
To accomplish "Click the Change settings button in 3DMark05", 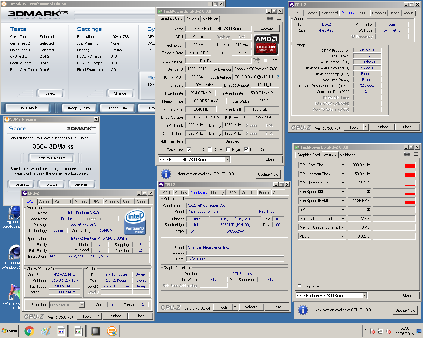I will click(x=121, y=93).
